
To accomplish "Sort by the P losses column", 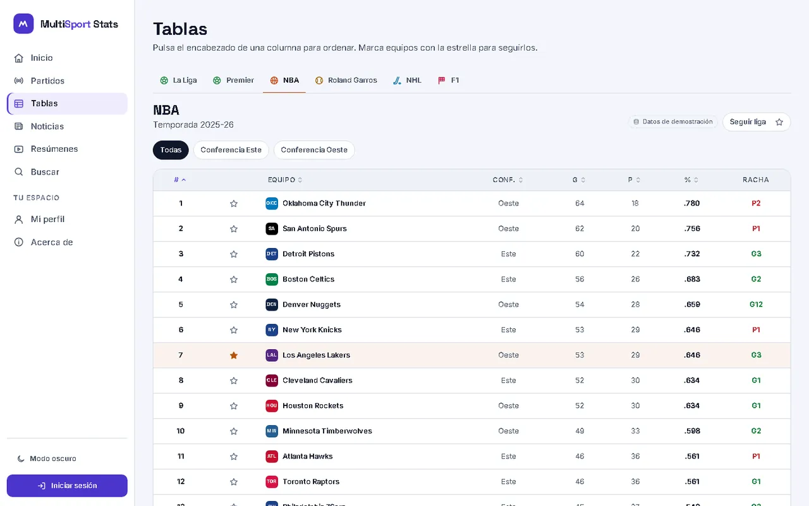I will pos(635,180).
